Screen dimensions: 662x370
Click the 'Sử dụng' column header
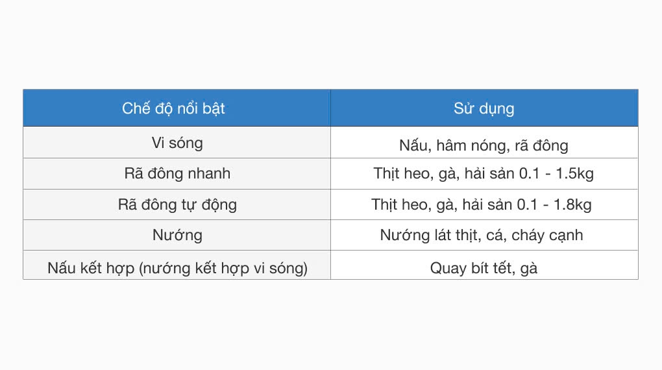[x=484, y=108]
